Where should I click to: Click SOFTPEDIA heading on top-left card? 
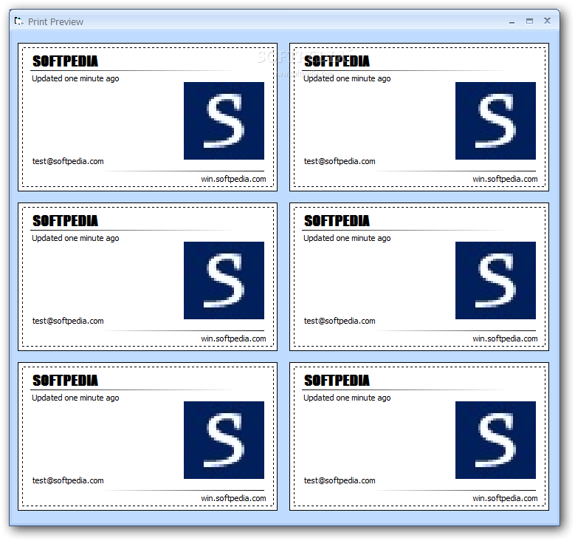65,61
